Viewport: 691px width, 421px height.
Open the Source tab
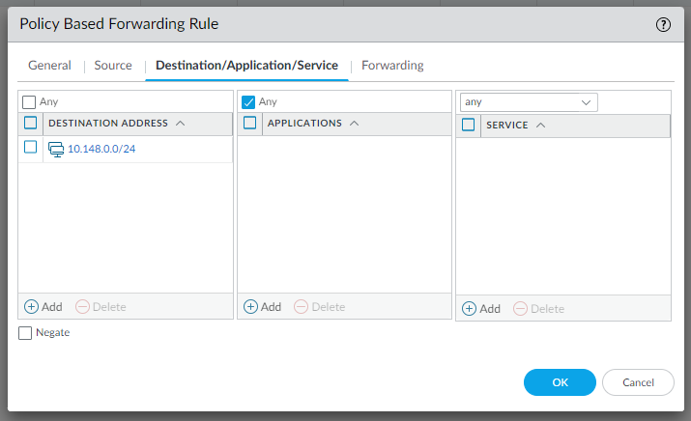[113, 66]
